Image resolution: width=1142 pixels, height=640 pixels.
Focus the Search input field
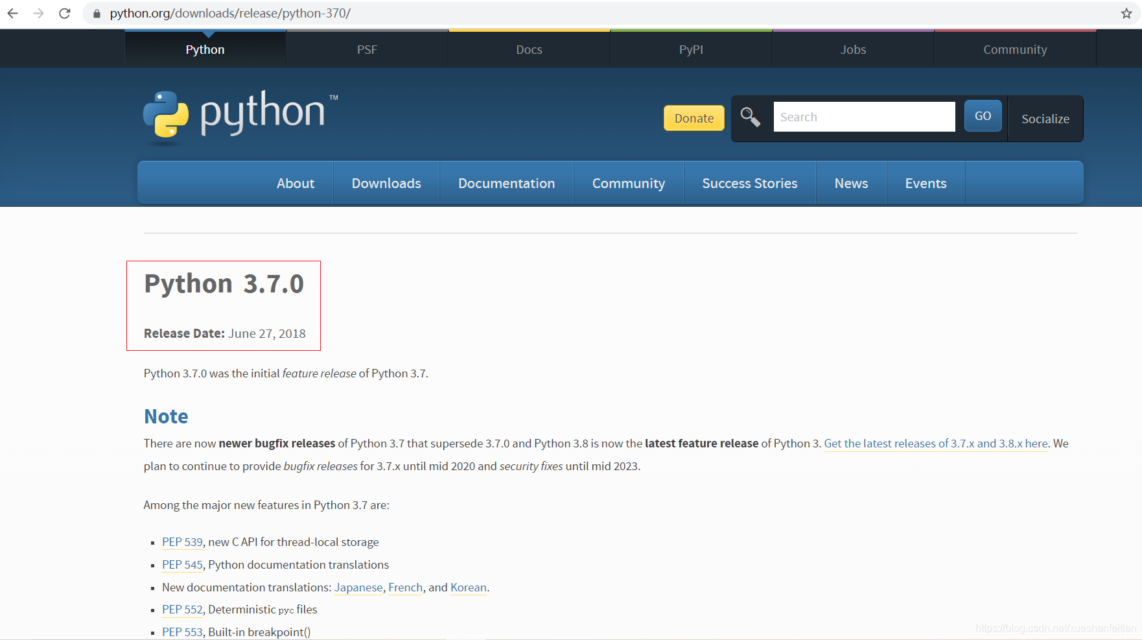pos(864,117)
